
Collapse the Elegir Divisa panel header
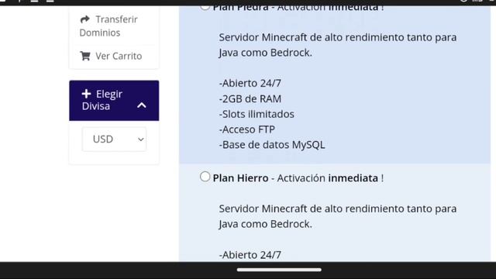[114, 100]
